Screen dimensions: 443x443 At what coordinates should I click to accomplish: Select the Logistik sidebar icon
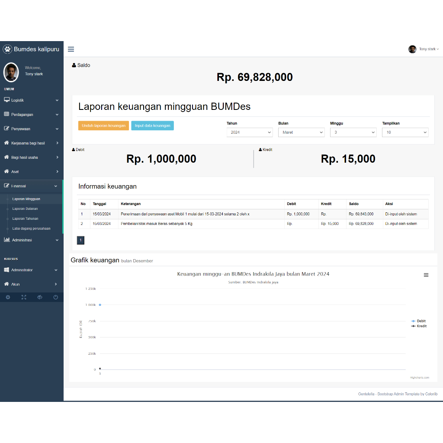(x=6, y=100)
